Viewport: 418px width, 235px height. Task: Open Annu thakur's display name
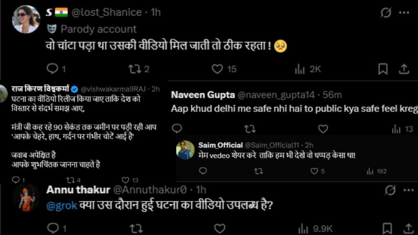(78, 190)
